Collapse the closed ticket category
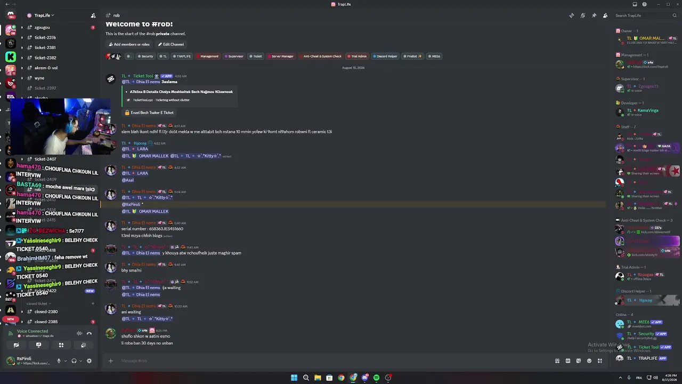The image size is (682, 384). [x=39, y=303]
